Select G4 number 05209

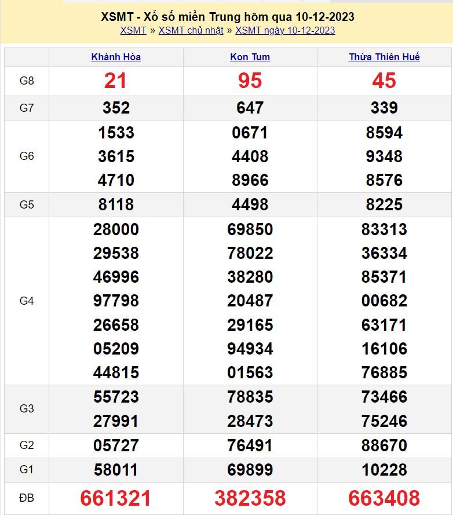point(116,349)
